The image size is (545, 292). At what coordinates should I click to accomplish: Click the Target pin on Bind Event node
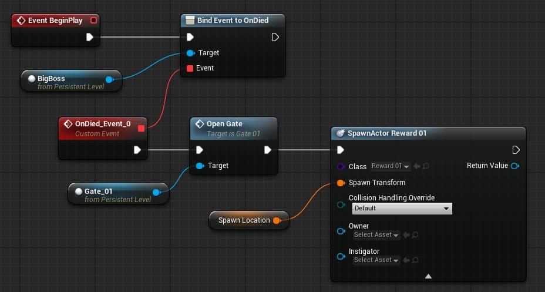click(190, 53)
